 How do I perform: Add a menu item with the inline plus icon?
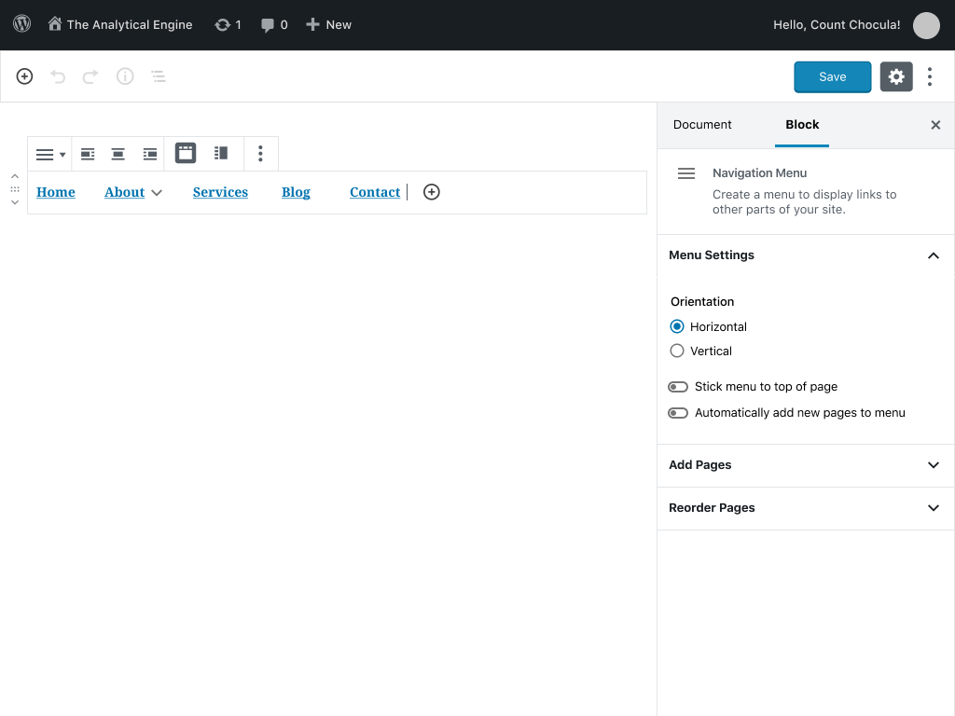[x=431, y=192]
